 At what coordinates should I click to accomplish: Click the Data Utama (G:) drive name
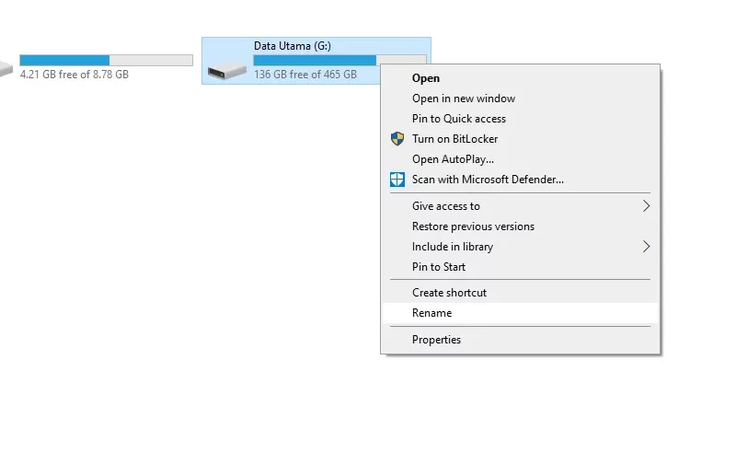[x=292, y=46]
